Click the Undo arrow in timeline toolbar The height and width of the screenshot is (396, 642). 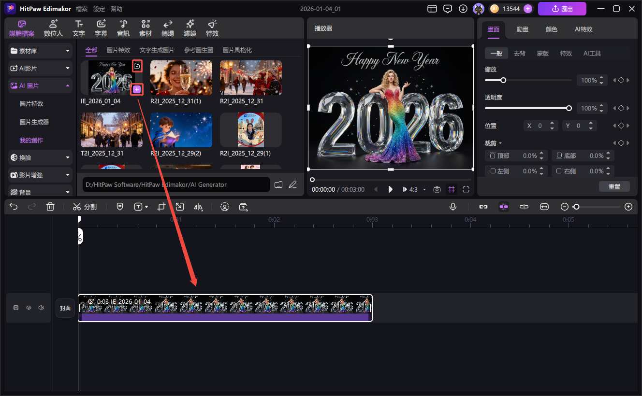(x=14, y=207)
